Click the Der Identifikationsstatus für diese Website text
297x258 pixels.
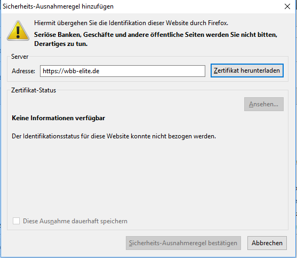[x=114, y=136]
